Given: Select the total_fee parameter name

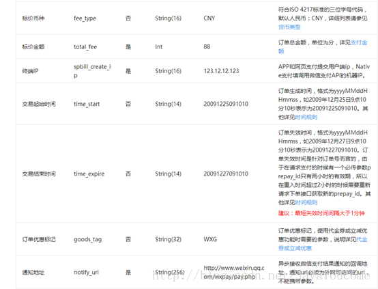Looking at the screenshot, I should tap(85, 47).
